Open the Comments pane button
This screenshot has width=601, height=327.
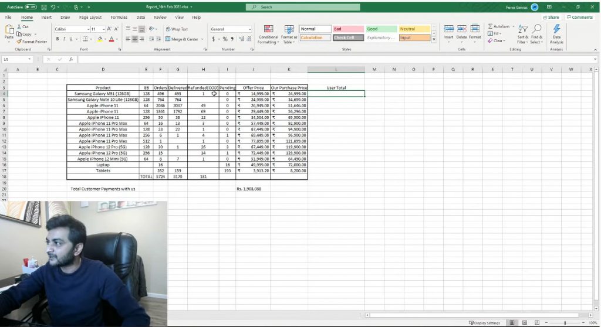(x=579, y=18)
